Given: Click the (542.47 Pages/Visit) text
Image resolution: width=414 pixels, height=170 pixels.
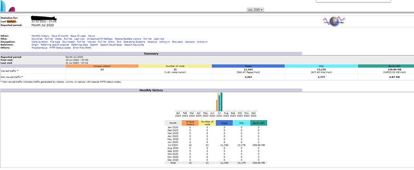Looking at the screenshot, I should tap(248, 72).
